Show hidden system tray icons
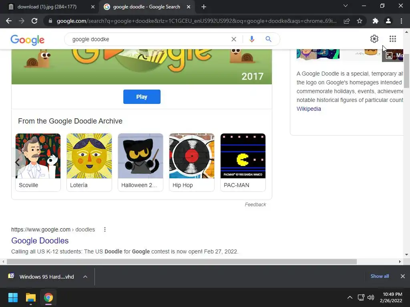The height and width of the screenshot is (307, 410). [x=350, y=297]
